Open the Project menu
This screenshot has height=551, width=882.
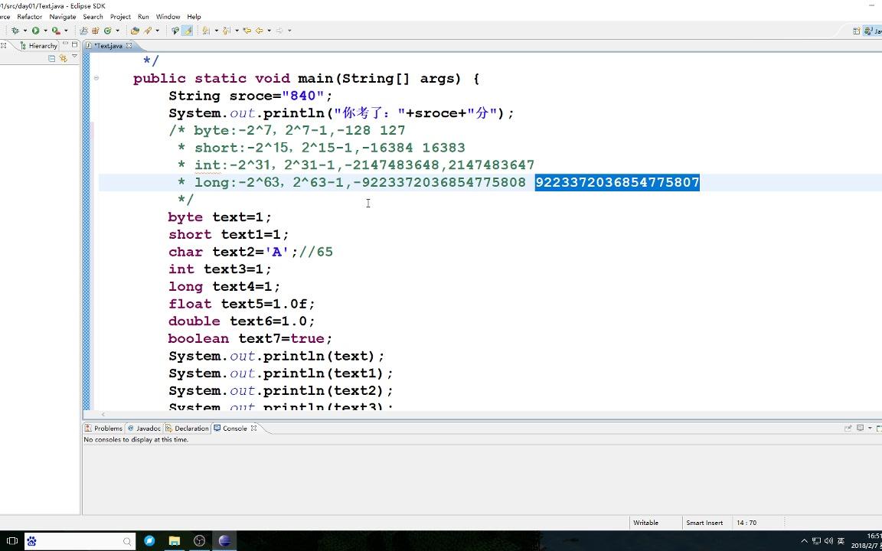pos(120,17)
